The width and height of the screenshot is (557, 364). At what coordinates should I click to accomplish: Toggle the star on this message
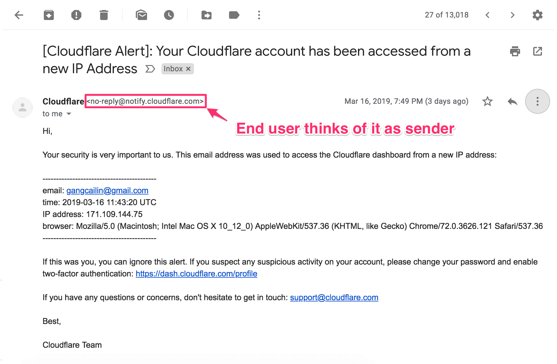click(488, 101)
